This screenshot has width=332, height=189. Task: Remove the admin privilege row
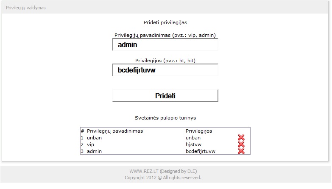click(241, 151)
